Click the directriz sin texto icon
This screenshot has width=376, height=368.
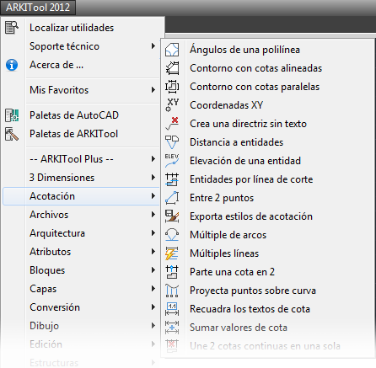click(172, 124)
